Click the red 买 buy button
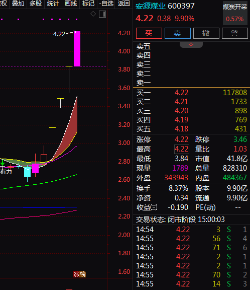 149,33
